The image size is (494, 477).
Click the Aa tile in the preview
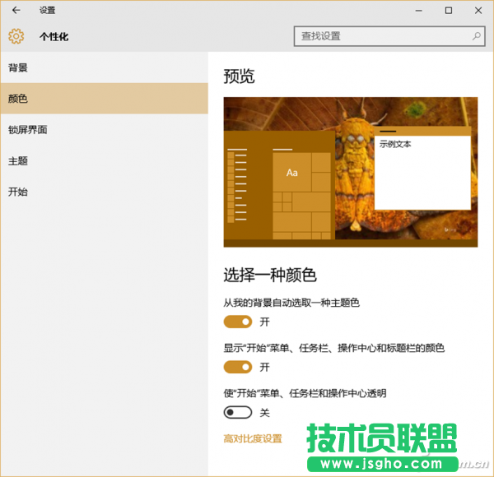(x=292, y=172)
